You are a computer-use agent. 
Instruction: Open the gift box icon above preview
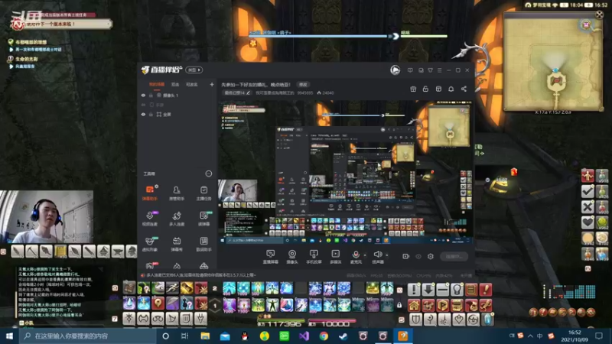(413, 89)
